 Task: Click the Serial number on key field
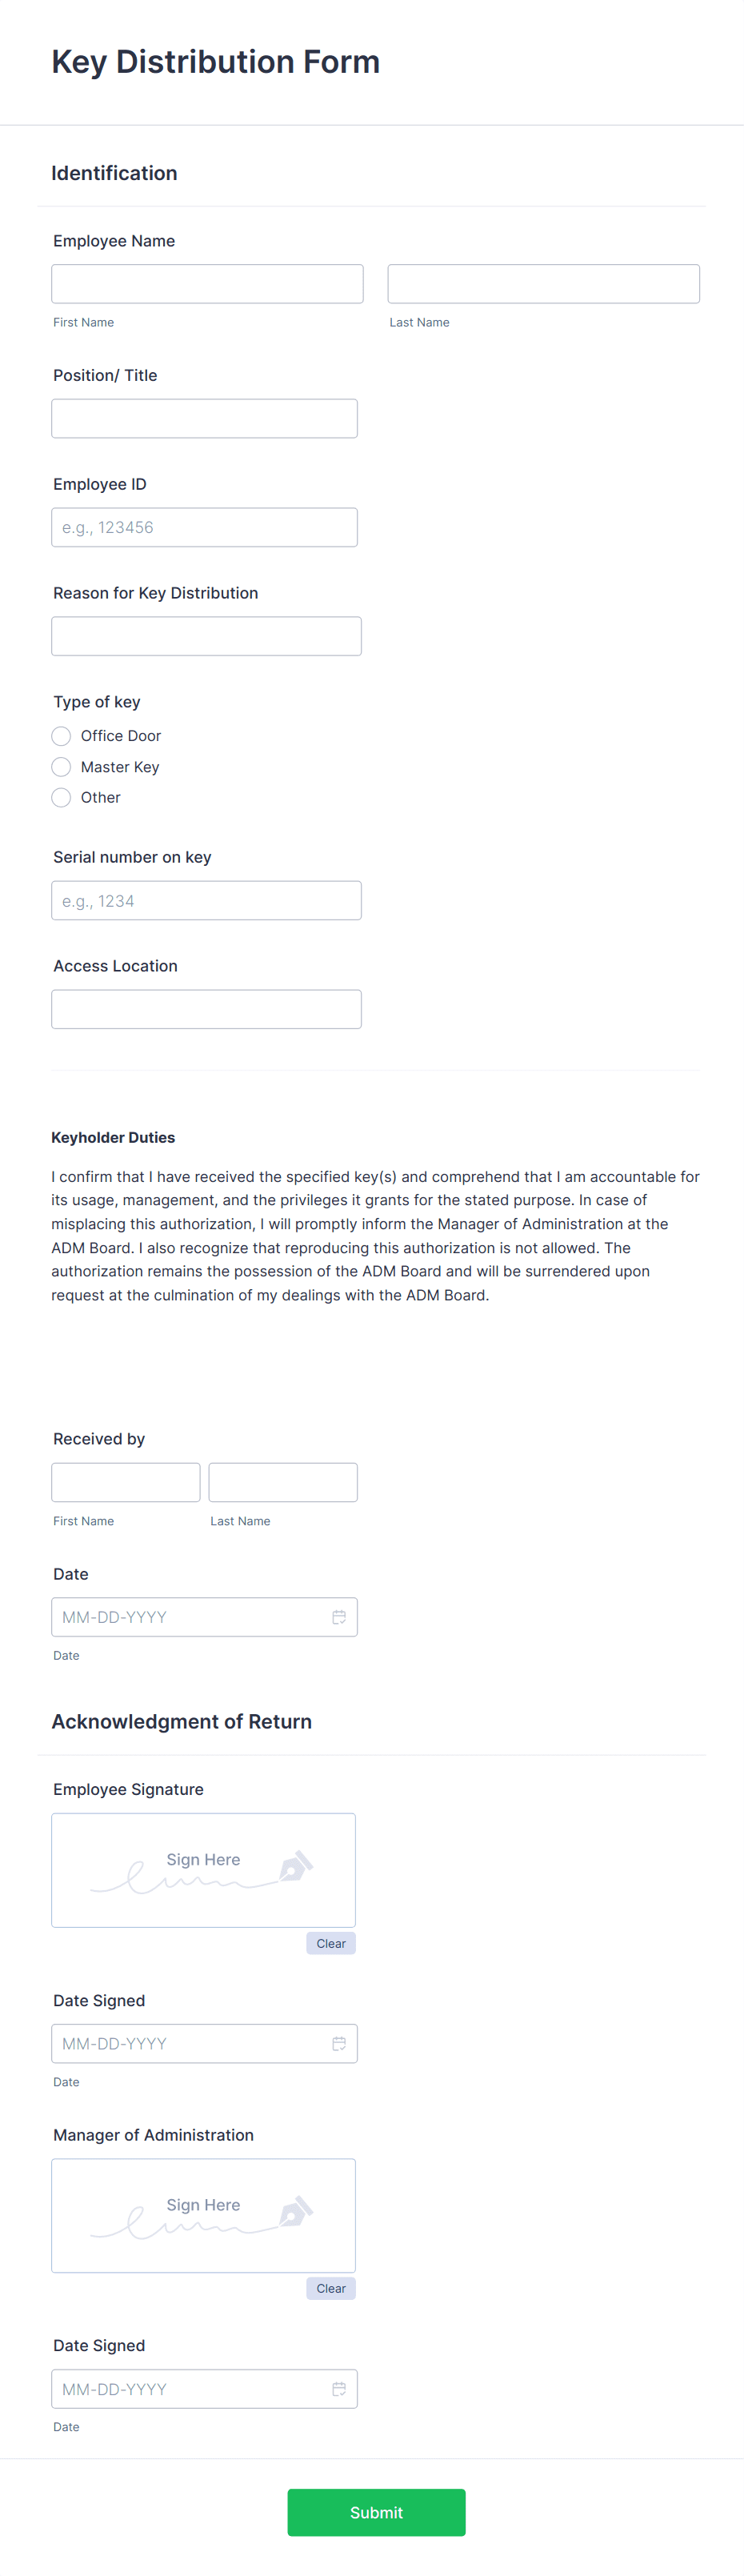tap(206, 900)
